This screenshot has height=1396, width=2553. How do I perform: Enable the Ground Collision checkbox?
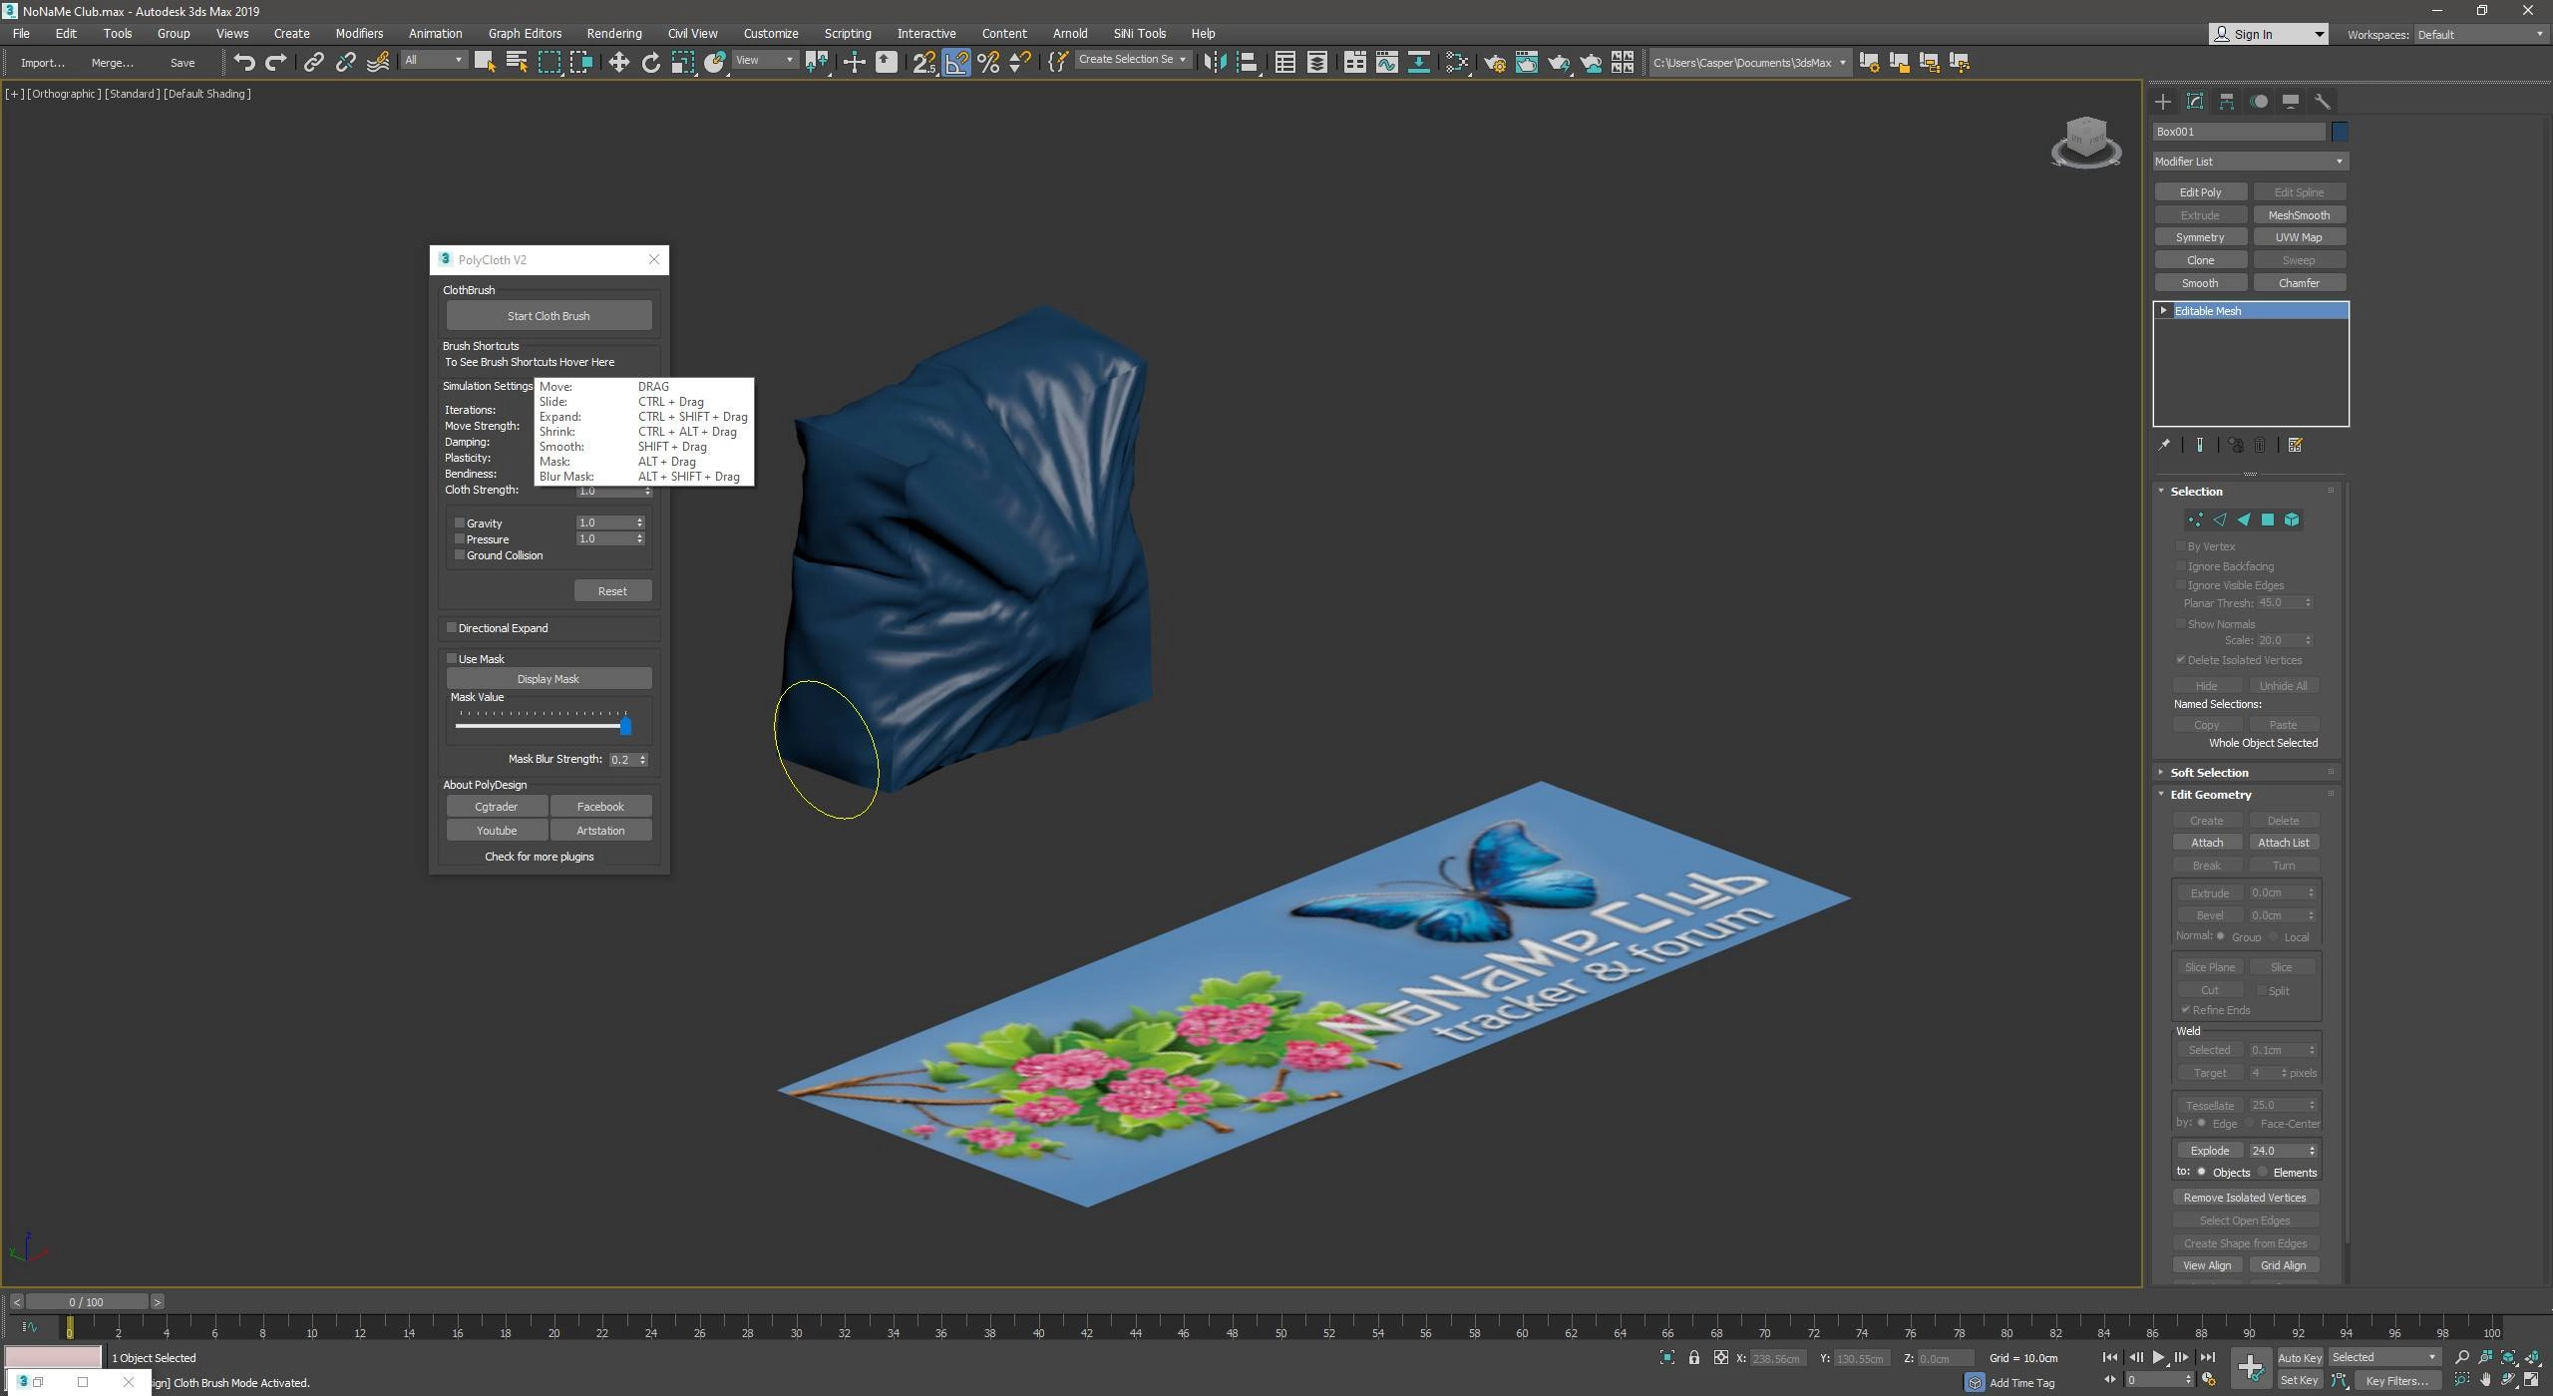point(460,554)
